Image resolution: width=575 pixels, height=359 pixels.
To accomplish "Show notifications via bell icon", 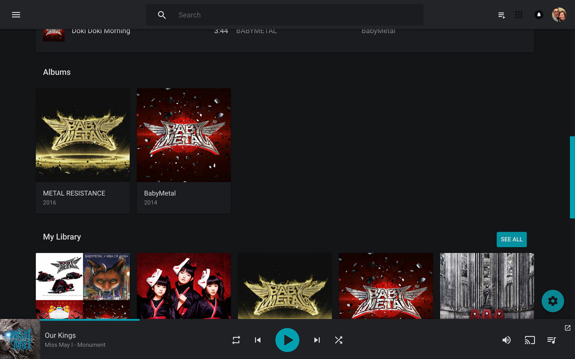I will 539,15.
